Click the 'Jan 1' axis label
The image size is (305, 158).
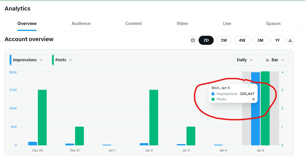point(112,150)
